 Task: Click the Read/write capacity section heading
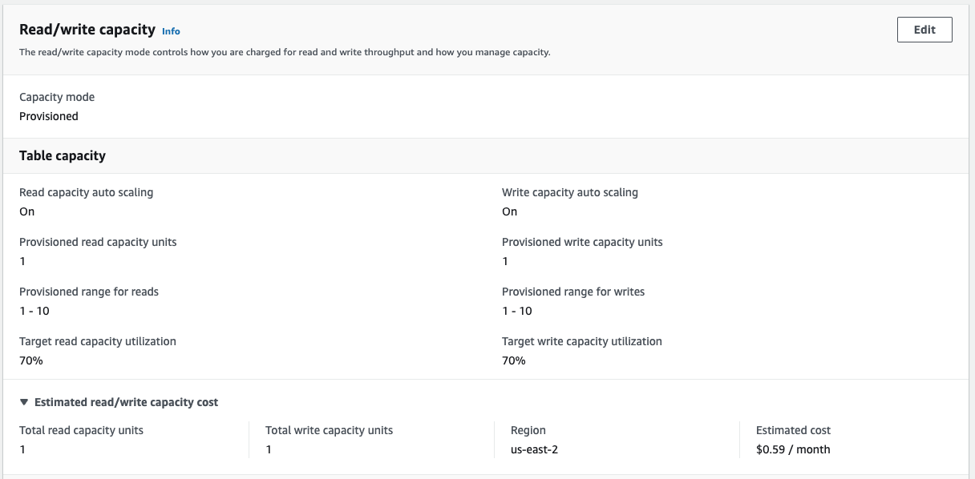[87, 30]
